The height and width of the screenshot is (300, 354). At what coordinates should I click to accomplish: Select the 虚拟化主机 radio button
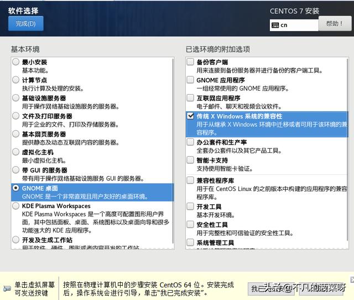[x=15, y=152]
